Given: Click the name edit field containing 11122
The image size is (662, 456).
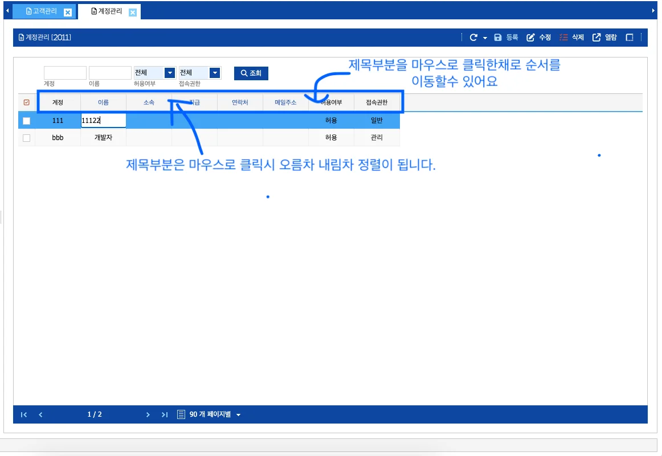Looking at the screenshot, I should tap(104, 121).
